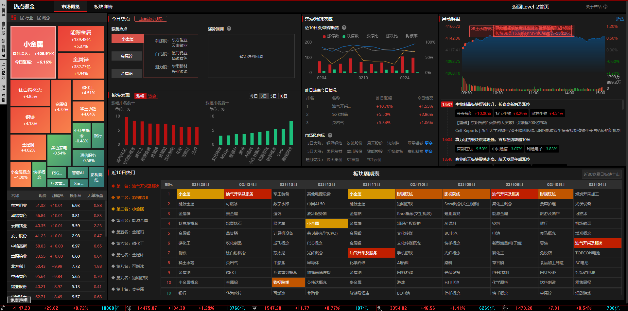Image resolution: width=628 pixels, height=311 pixels.
Task: Uncheck the 行业 checkbox
Action: (x=22, y=18)
